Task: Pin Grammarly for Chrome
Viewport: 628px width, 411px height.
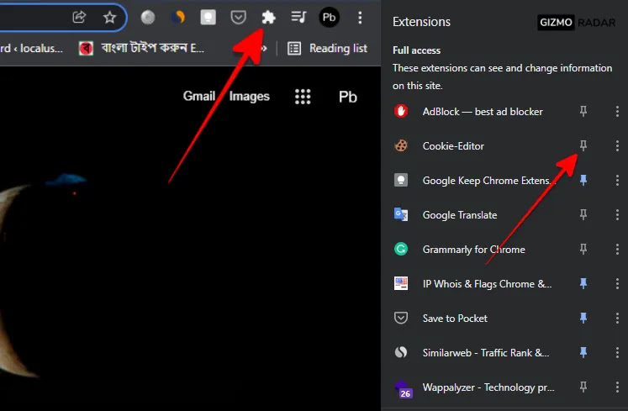Action: pyautogui.click(x=583, y=249)
